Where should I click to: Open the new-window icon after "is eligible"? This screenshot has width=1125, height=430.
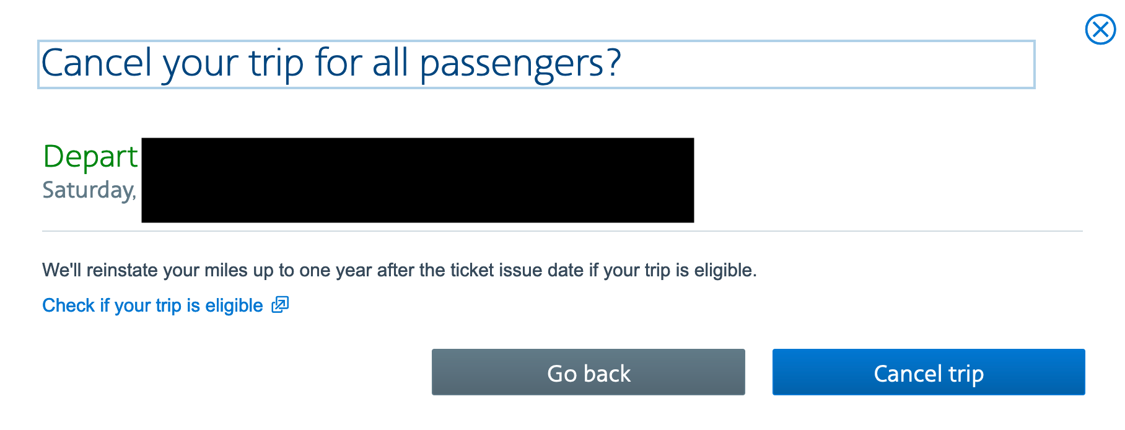pos(280,304)
